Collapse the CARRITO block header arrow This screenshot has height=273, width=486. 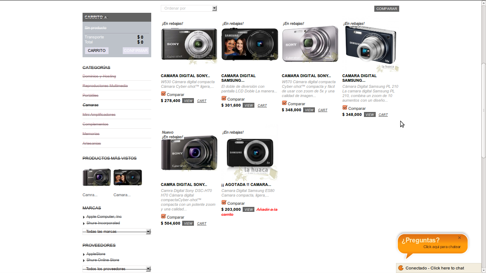pos(106,17)
